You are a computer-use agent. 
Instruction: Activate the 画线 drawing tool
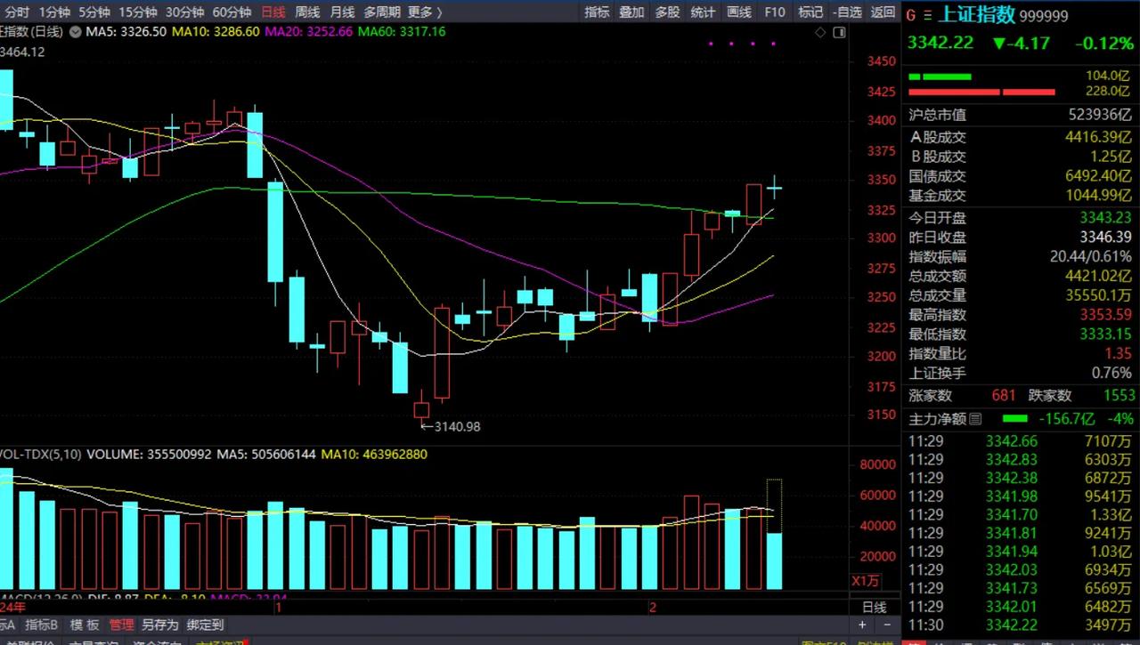point(738,12)
